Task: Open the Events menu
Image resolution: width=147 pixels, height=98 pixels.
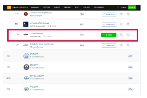Action: (57, 7)
